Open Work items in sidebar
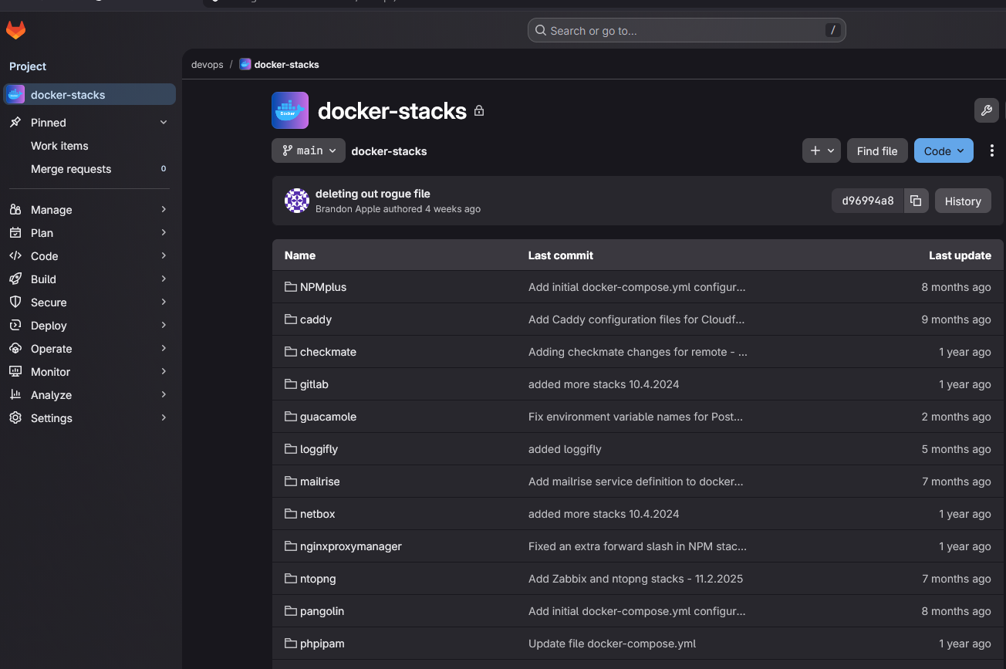The width and height of the screenshot is (1006, 669). [89, 146]
